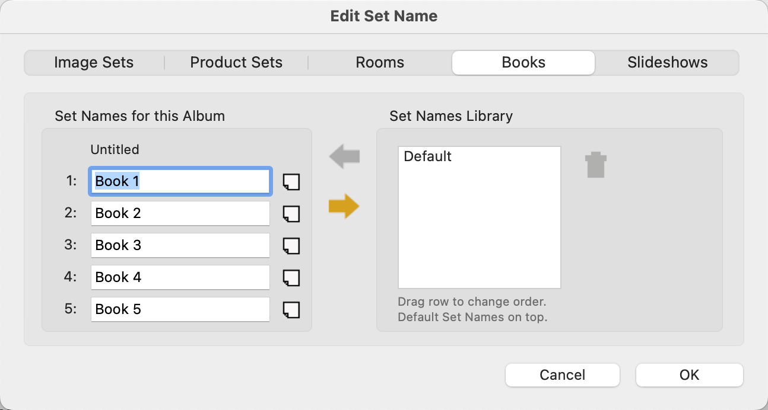Select Default in Set Names Library
This screenshot has height=410, width=768.
point(428,156)
